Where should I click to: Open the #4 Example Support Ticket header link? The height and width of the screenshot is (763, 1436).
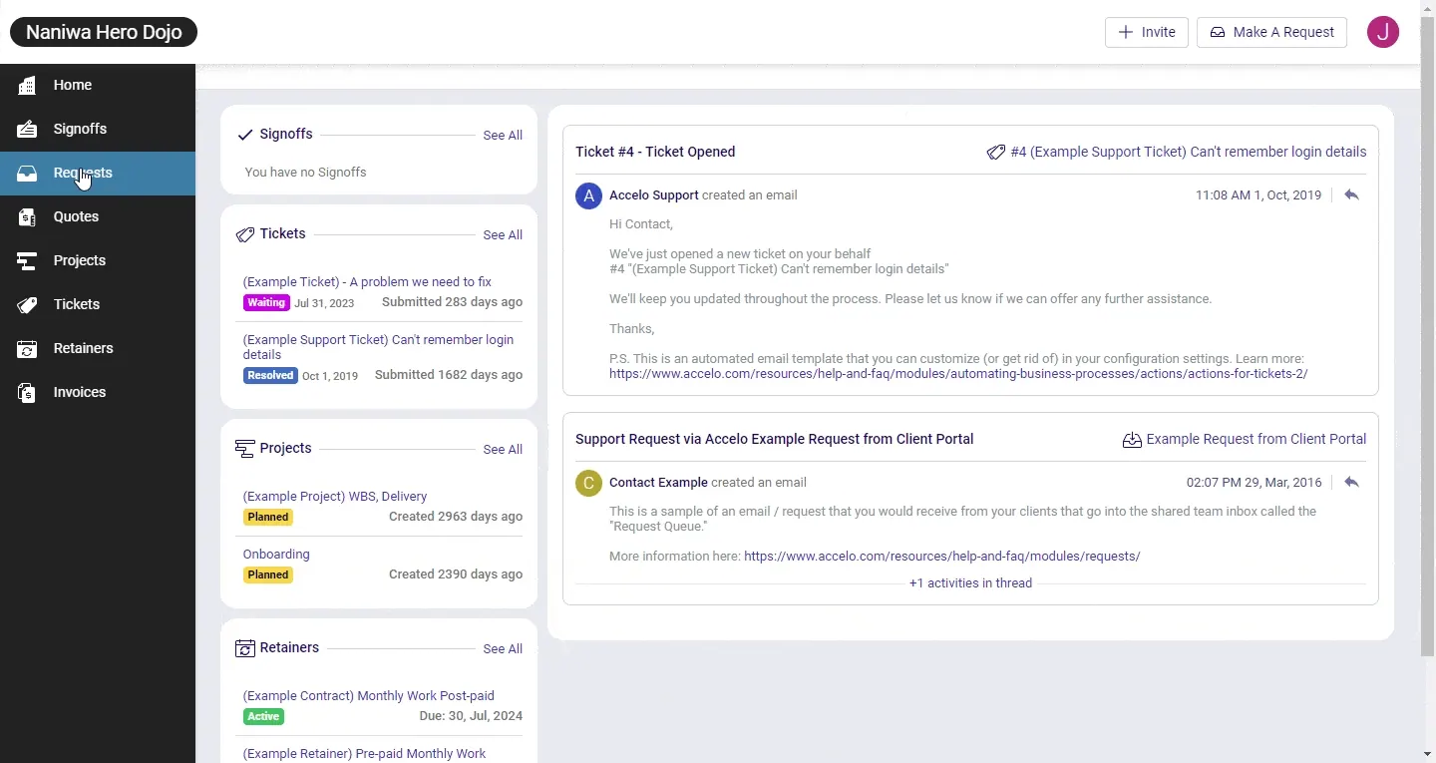click(1189, 153)
